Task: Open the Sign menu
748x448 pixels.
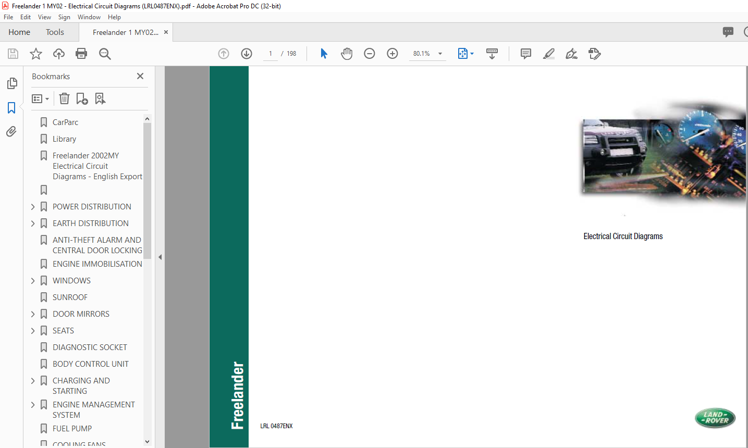Action: (64, 17)
